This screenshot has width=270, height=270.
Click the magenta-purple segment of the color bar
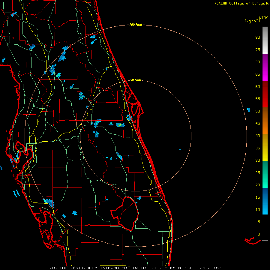(265, 67)
